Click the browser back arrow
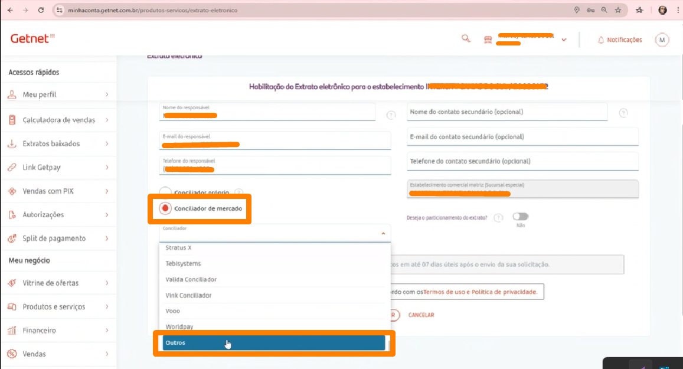683x369 pixels. 10,10
